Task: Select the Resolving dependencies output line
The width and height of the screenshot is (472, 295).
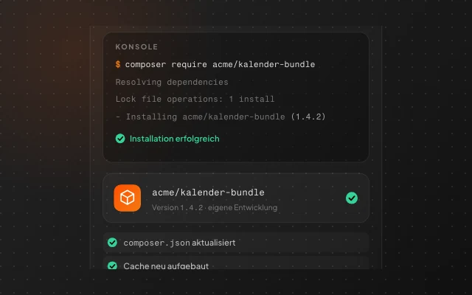Action: 172,82
